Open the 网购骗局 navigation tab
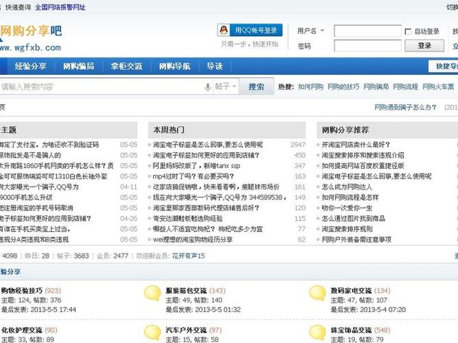The height and width of the screenshot is (343, 458). click(78, 66)
